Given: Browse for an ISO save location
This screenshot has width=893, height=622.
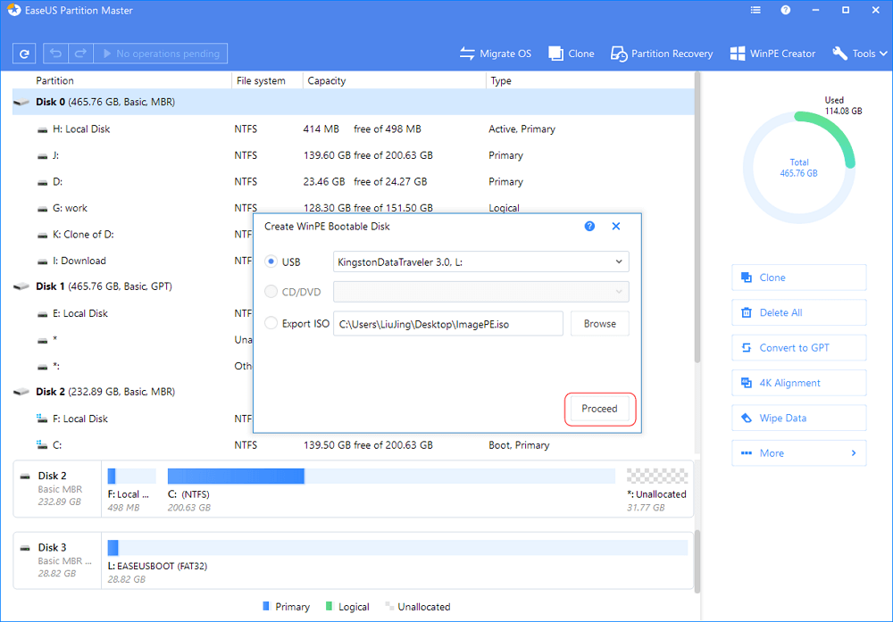Looking at the screenshot, I should tap(599, 323).
